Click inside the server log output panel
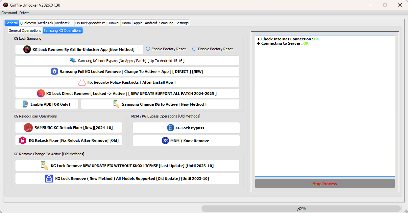Viewport: 408px width, 213px height. [x=325, y=105]
